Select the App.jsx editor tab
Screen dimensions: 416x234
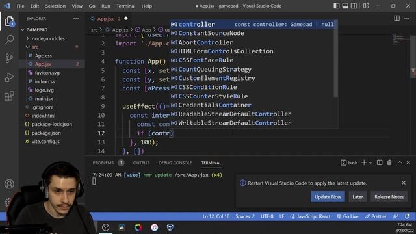click(x=105, y=19)
